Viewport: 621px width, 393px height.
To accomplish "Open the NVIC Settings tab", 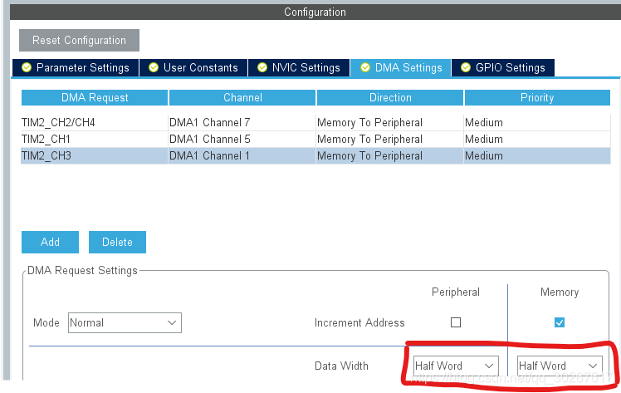I will point(299,68).
